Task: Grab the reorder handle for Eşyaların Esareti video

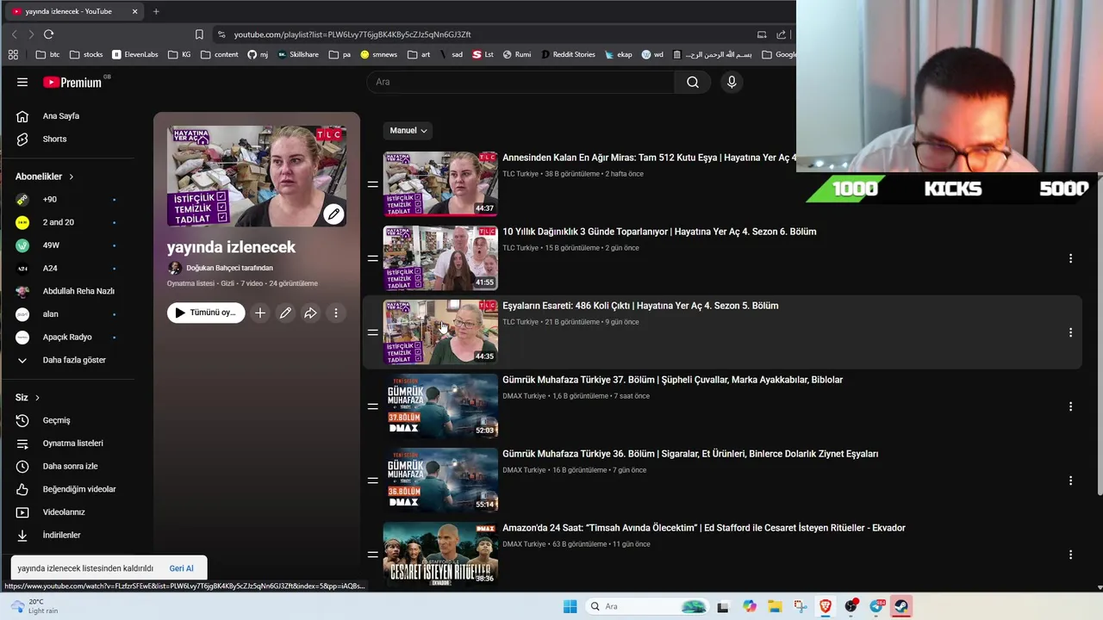Action: point(372,332)
